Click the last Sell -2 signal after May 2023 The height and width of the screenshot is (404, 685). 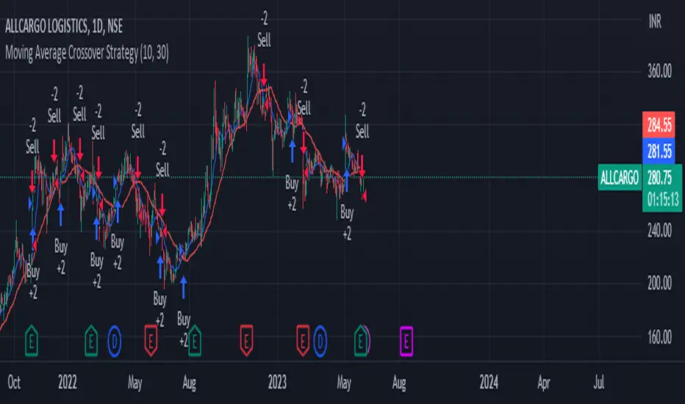click(x=362, y=120)
